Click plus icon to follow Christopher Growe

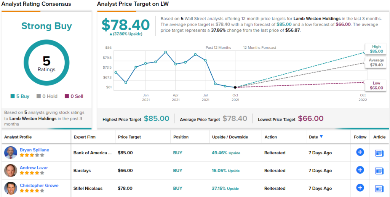pyautogui.click(x=360, y=187)
